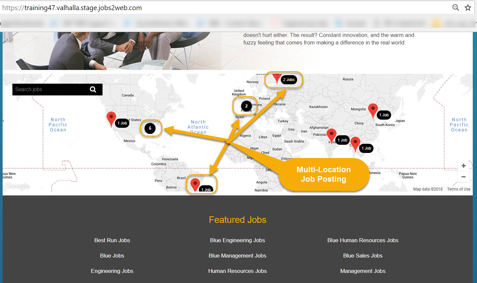This screenshot has height=283, width=477.
Task: Zoom in on the map
Action: [464, 166]
